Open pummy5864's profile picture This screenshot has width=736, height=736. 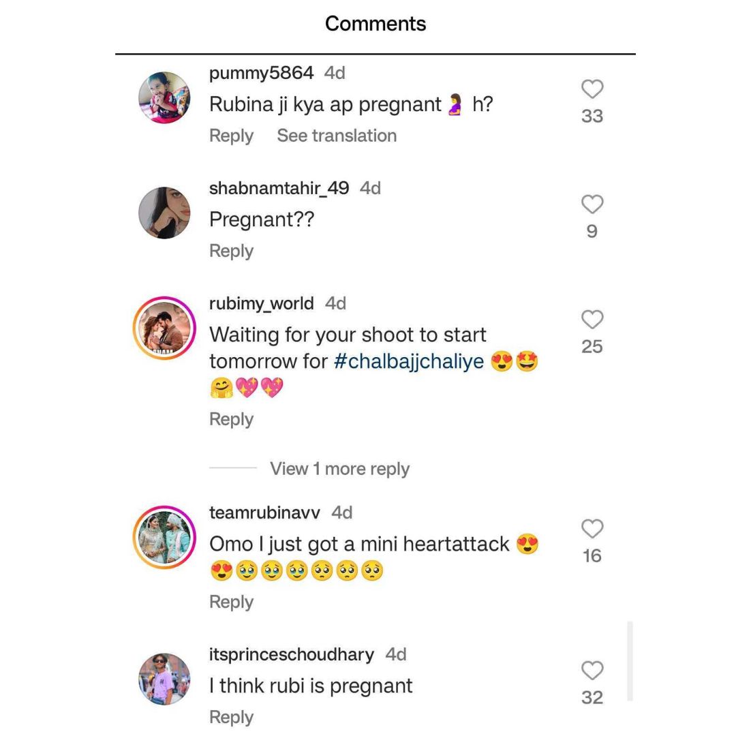[x=164, y=97]
